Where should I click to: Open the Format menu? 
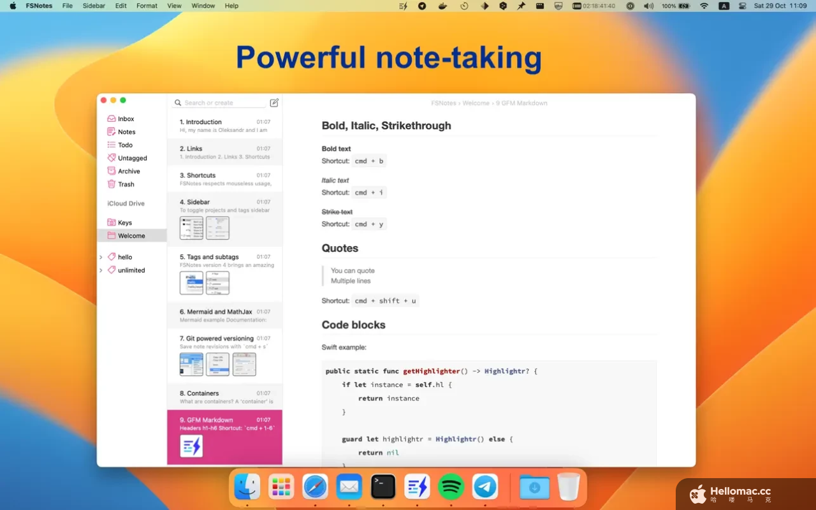coord(147,6)
